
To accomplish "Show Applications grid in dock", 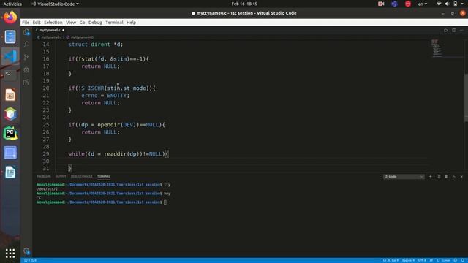I will pyautogui.click(x=10, y=254).
